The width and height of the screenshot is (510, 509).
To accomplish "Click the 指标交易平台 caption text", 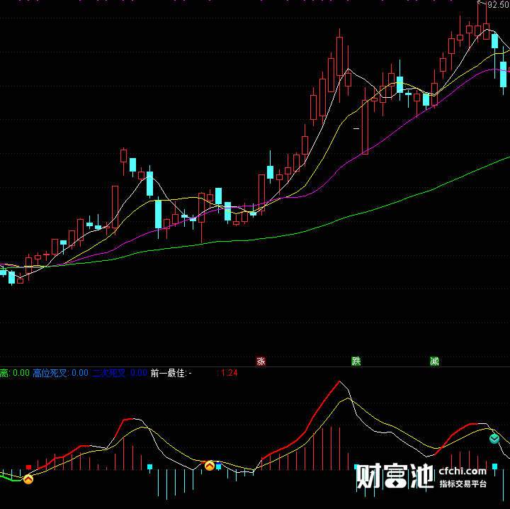I will coord(463,483).
